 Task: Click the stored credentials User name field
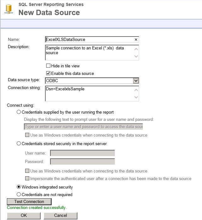point(82,153)
